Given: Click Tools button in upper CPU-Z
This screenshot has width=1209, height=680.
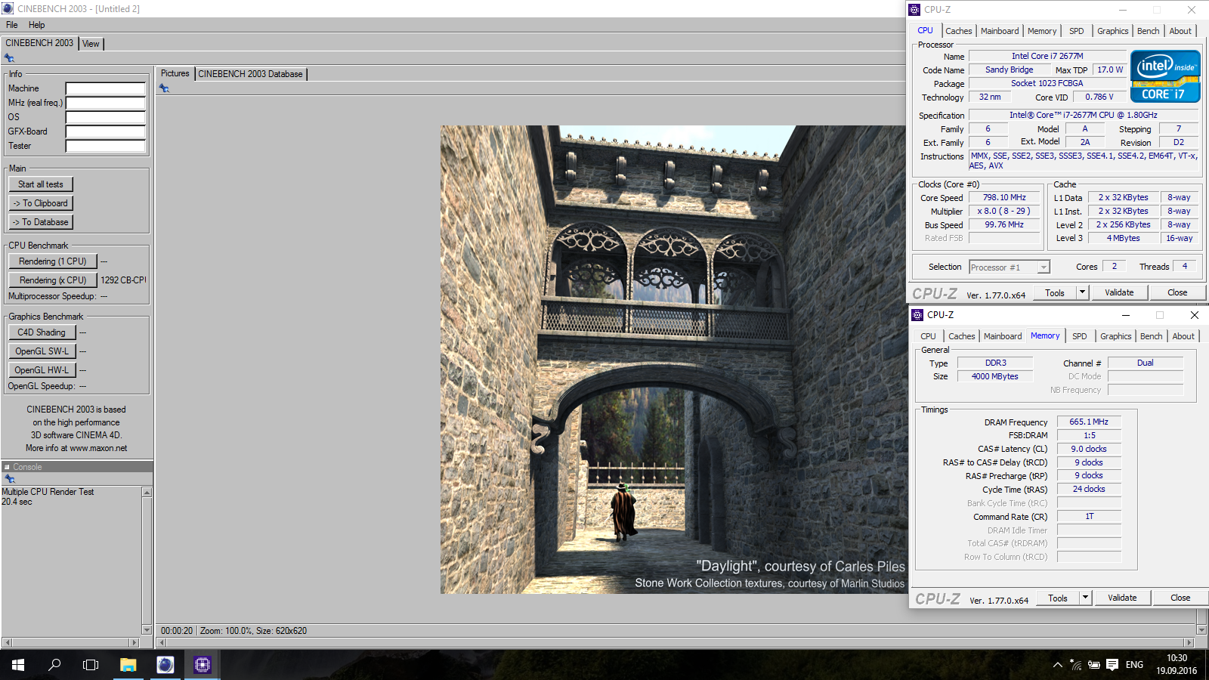Looking at the screenshot, I should (1055, 292).
